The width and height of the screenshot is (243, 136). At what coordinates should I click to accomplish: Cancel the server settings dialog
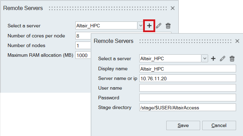pyautogui.click(x=219, y=125)
